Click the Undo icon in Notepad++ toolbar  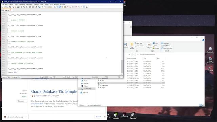tap(30, 7)
